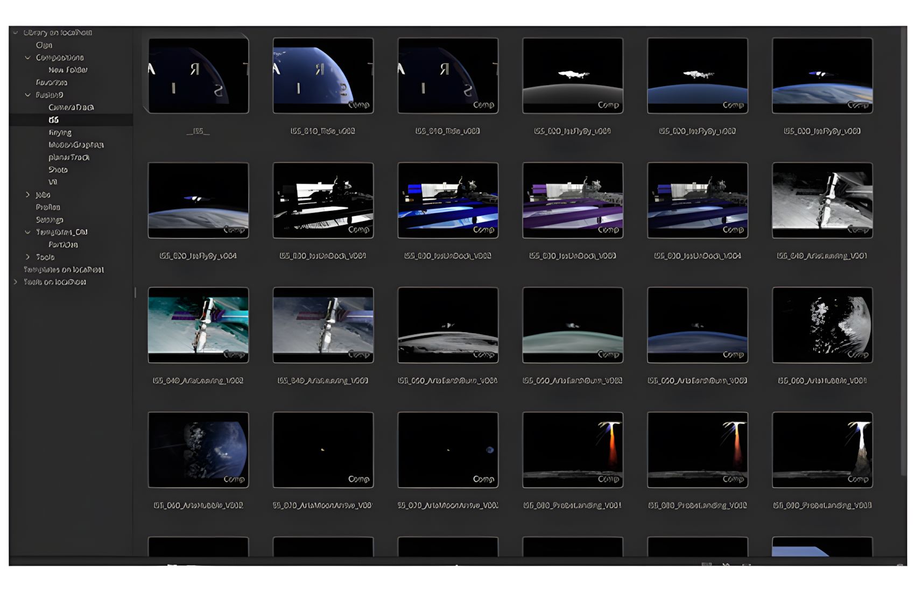Expand the Tools on localhost node
The image size is (915, 592).
click(x=16, y=282)
